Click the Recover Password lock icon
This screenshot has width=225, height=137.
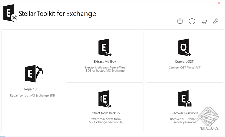(185, 99)
